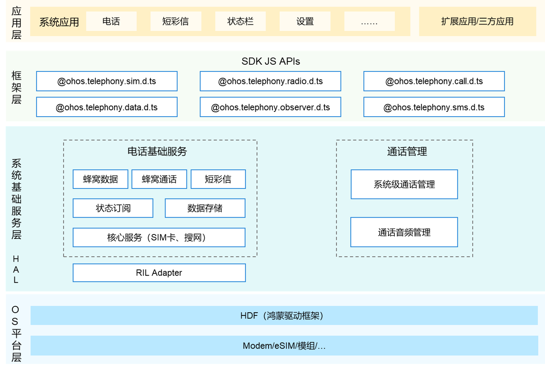Screen dimensions: 545x369
Task: Select @ohos.telephony.sms.d.ts box
Action: pos(434,107)
